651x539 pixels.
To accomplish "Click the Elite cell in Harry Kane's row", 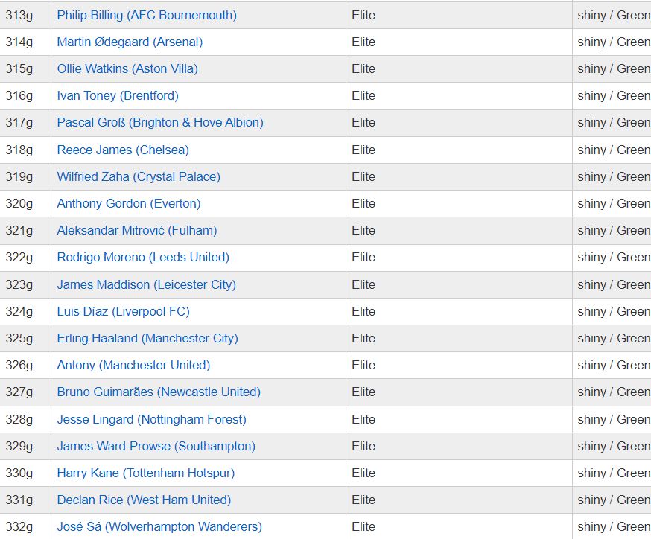I will click(459, 473).
